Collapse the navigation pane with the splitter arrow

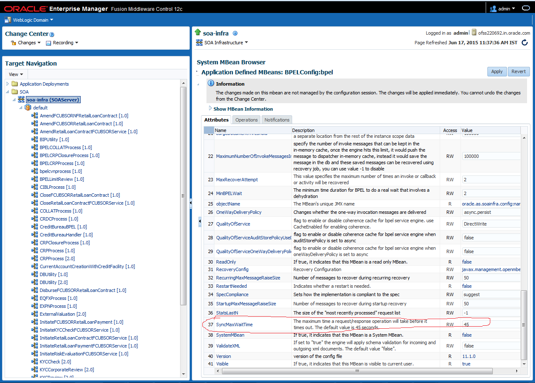(x=191, y=203)
